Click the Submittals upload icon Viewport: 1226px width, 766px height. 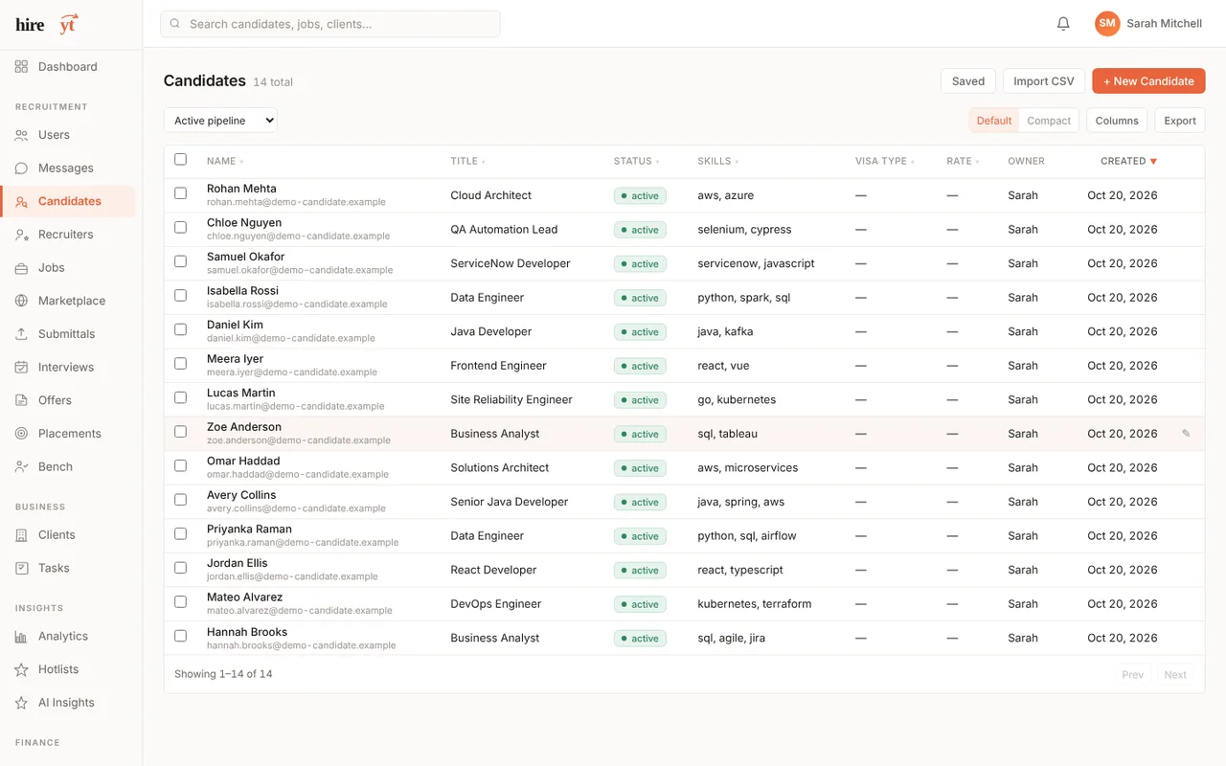point(21,334)
